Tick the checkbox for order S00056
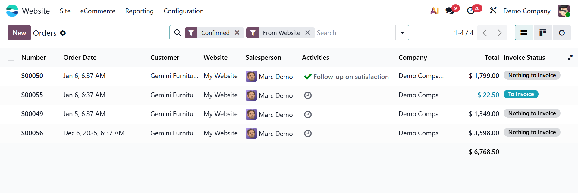The image size is (578, 193). click(11, 133)
